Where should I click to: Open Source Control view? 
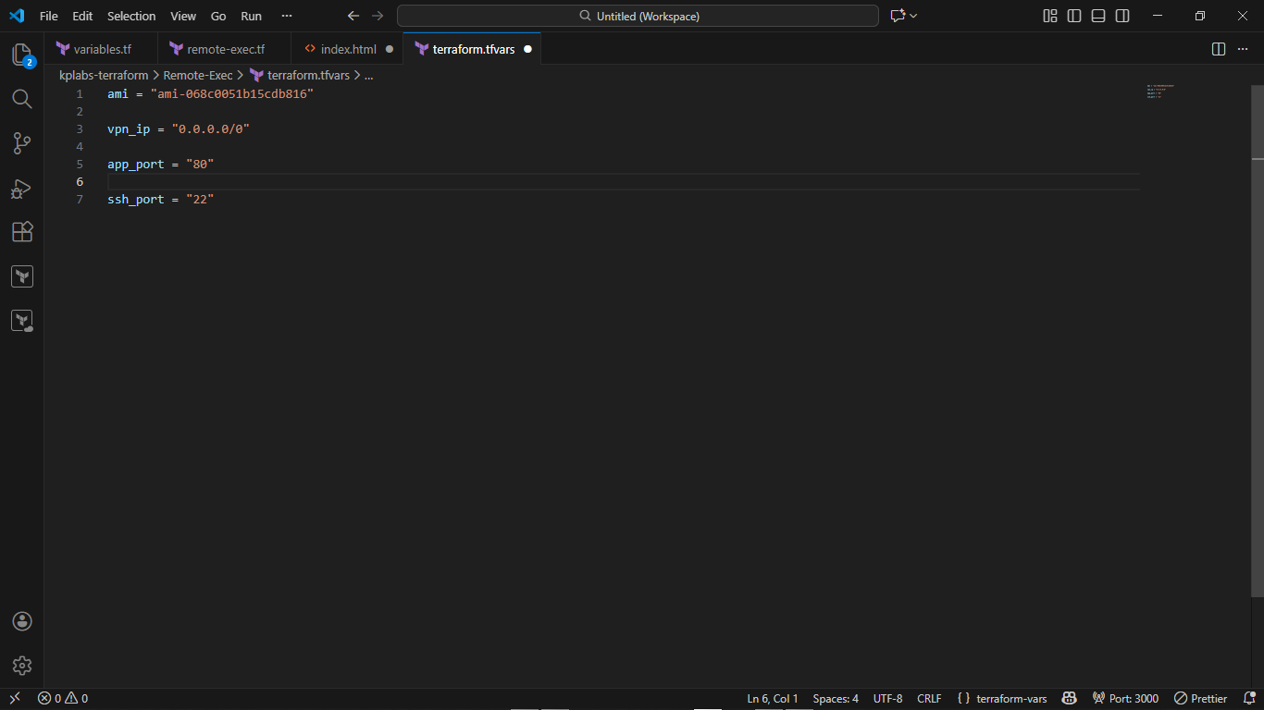[x=21, y=143]
